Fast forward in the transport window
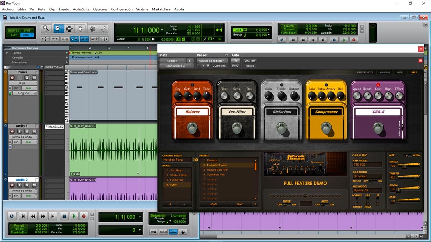Image resolution: width=431 pixels, height=242 pixels. coord(43,216)
